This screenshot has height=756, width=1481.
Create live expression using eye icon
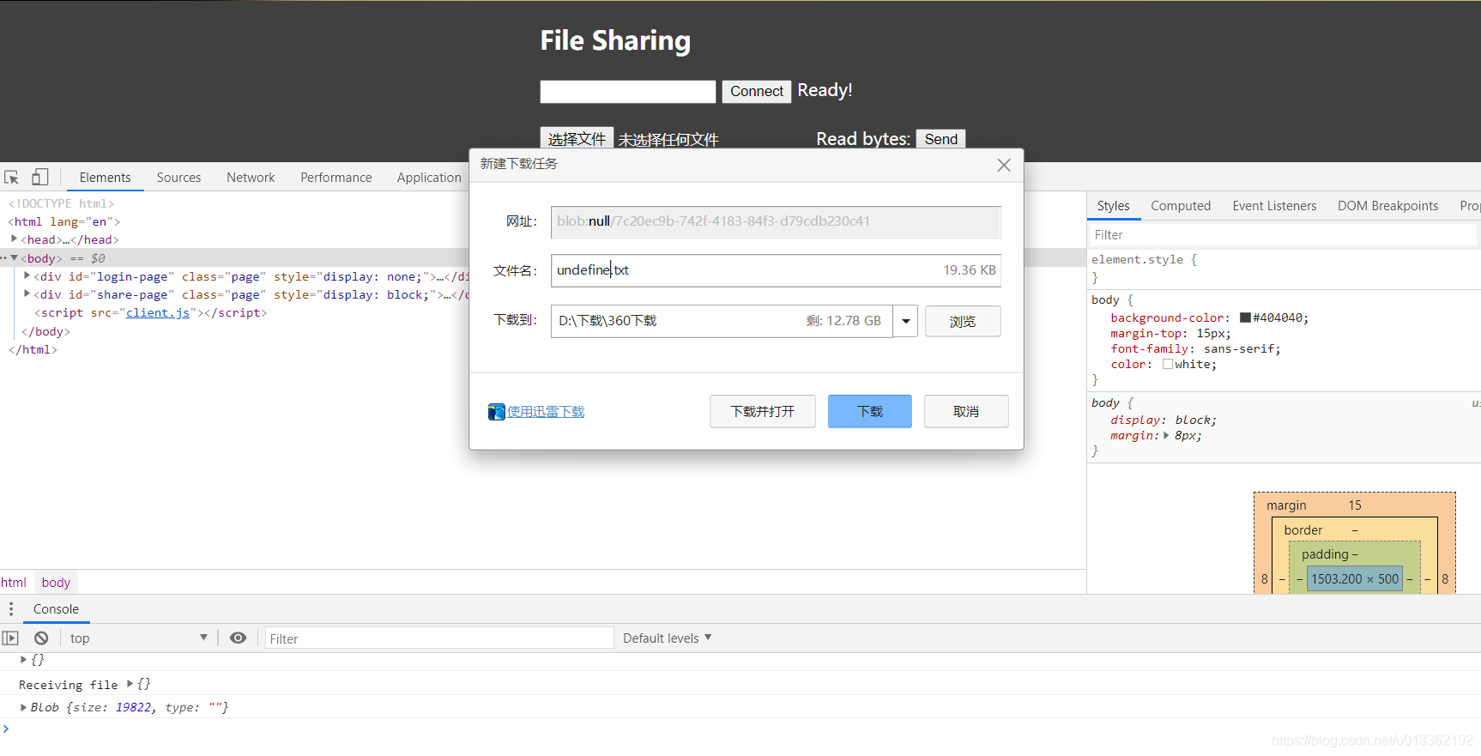coord(239,638)
